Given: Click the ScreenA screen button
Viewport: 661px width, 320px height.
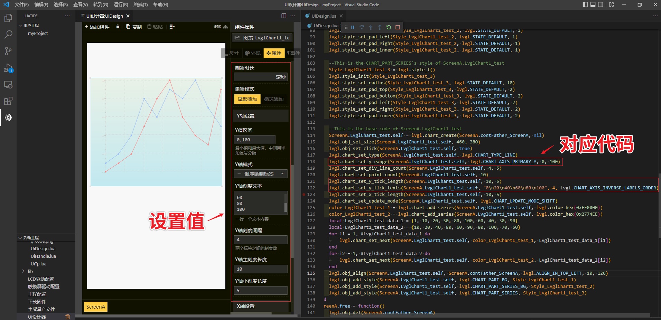Looking at the screenshot, I should pyautogui.click(x=96, y=307).
